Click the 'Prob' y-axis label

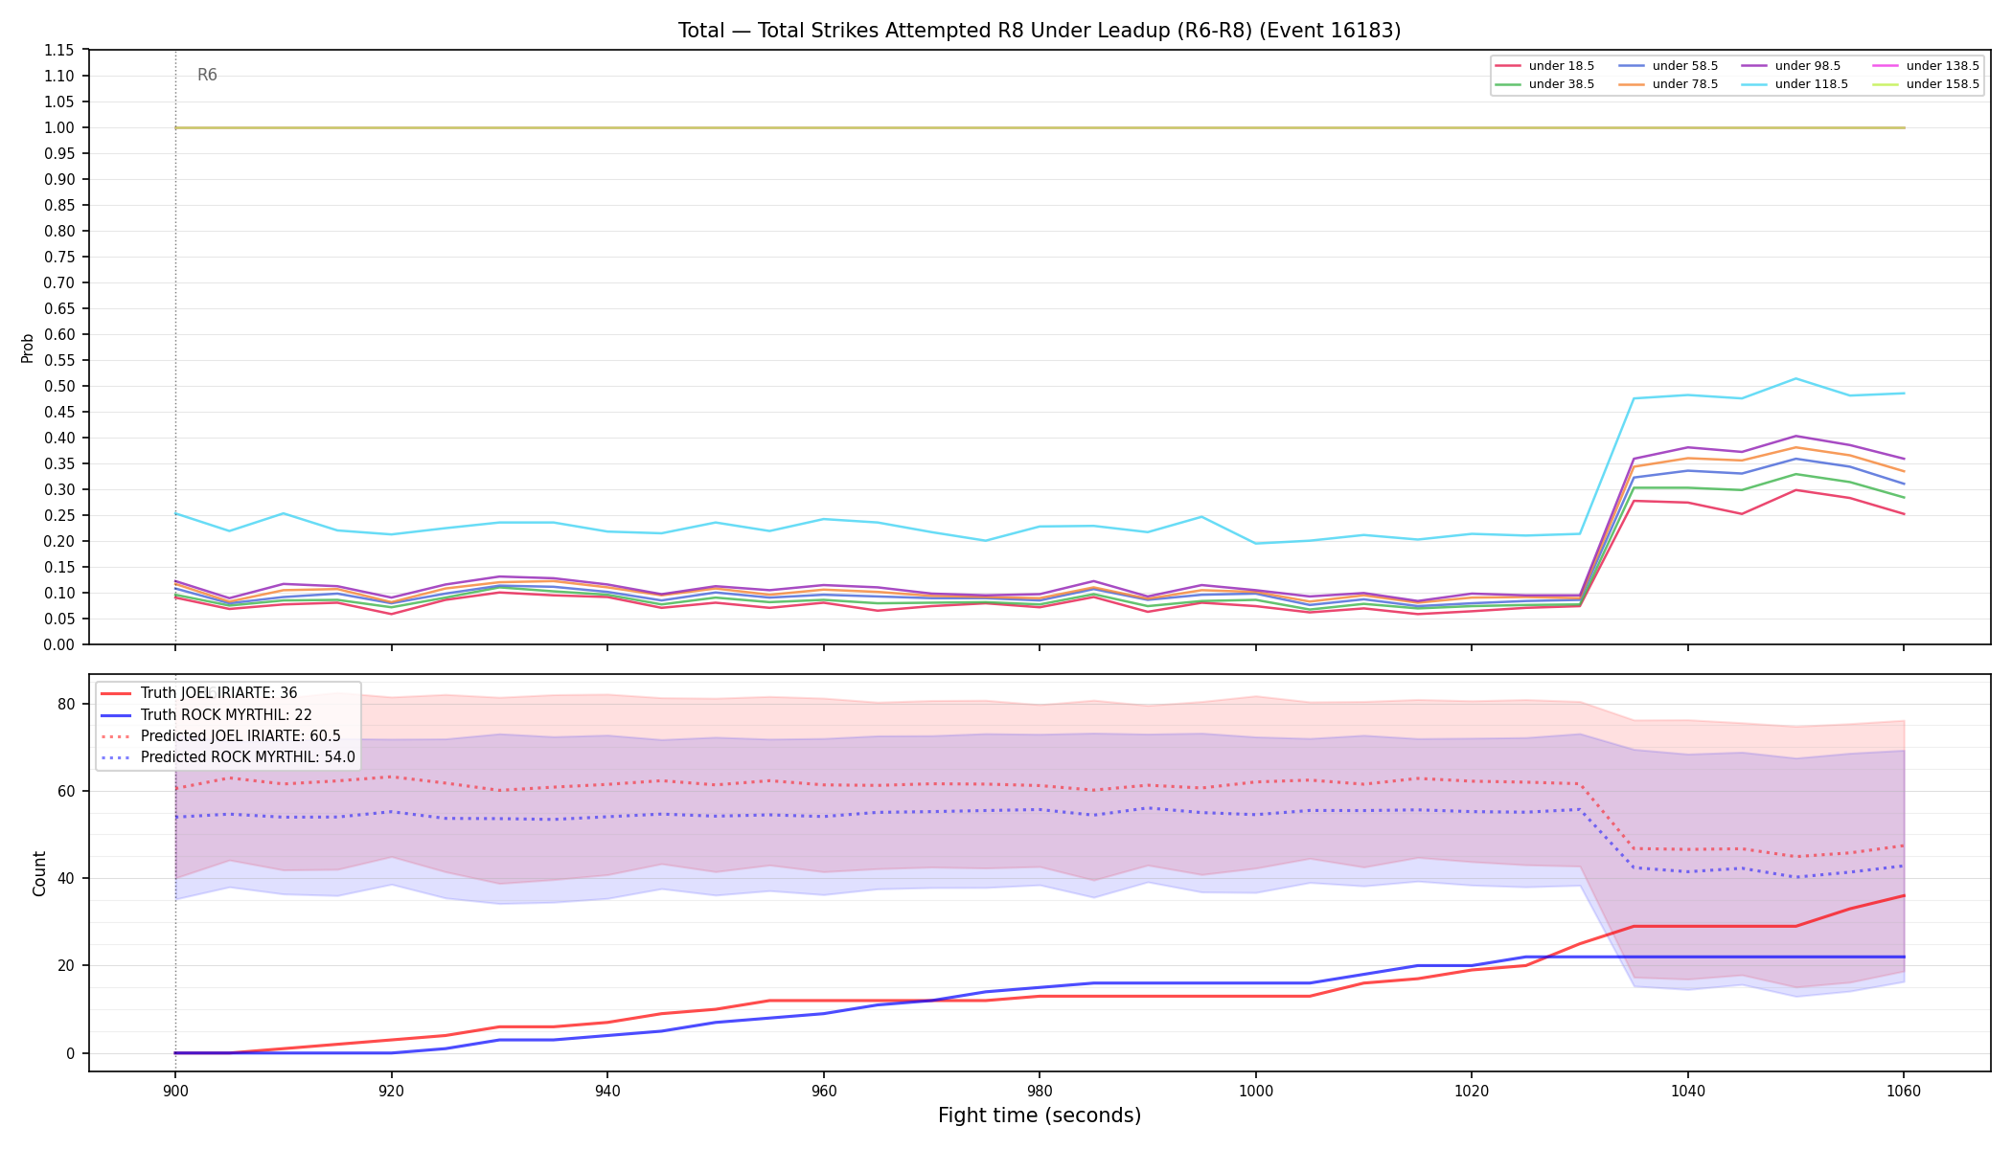pyautogui.click(x=27, y=348)
